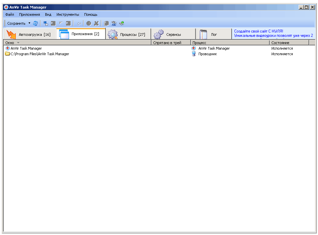The height and width of the screenshot is (235, 318).
Task: Open the Инструменты menu
Action: 68,14
